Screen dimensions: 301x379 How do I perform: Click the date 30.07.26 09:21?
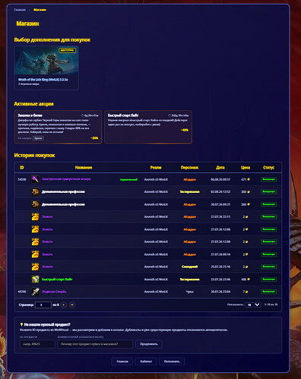(220, 204)
